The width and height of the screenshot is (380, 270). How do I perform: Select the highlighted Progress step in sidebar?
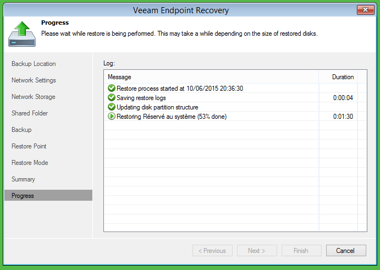point(48,195)
